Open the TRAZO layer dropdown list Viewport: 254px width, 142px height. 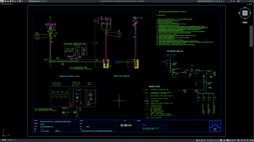(x=46, y=1)
